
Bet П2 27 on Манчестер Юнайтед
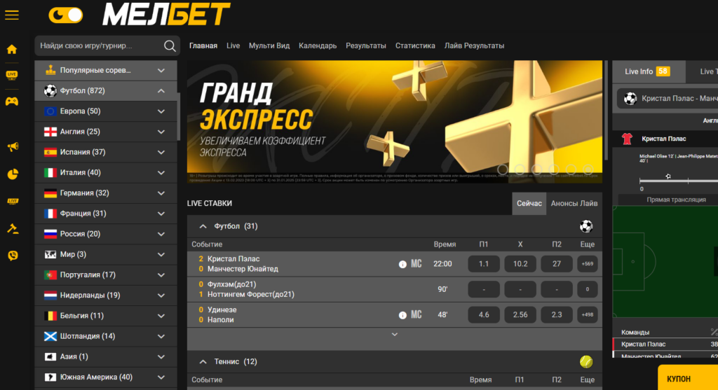coord(556,264)
